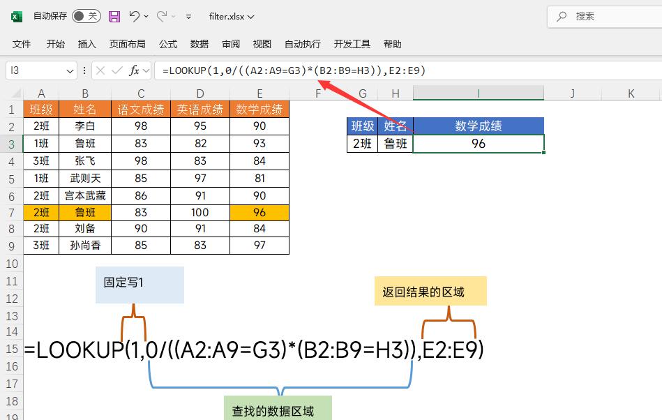This screenshot has height=420, width=662.
Task: Open the filter.xlsx file name dropdown
Action: click(x=232, y=17)
